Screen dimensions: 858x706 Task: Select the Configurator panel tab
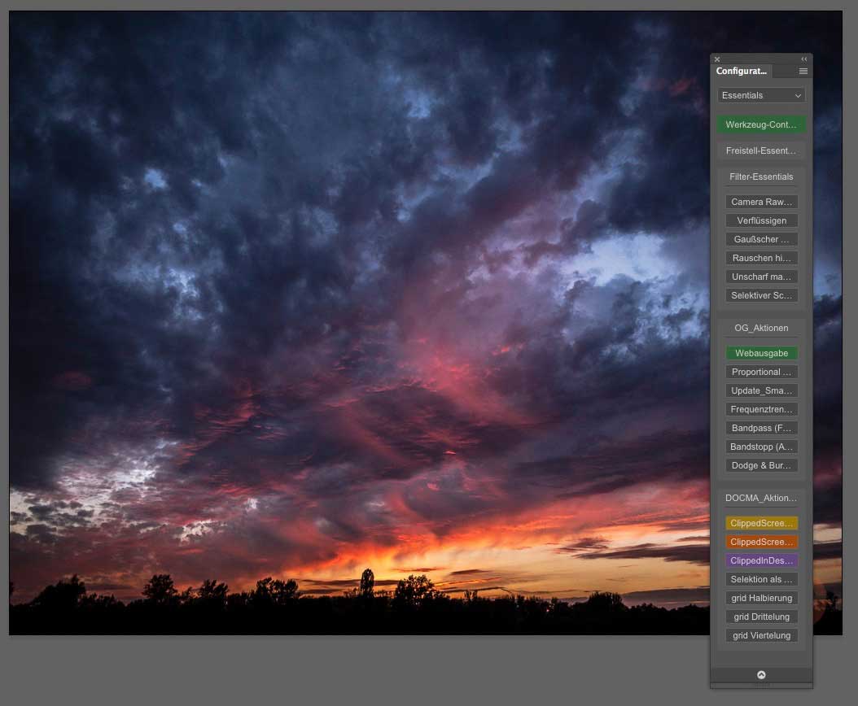tap(742, 72)
